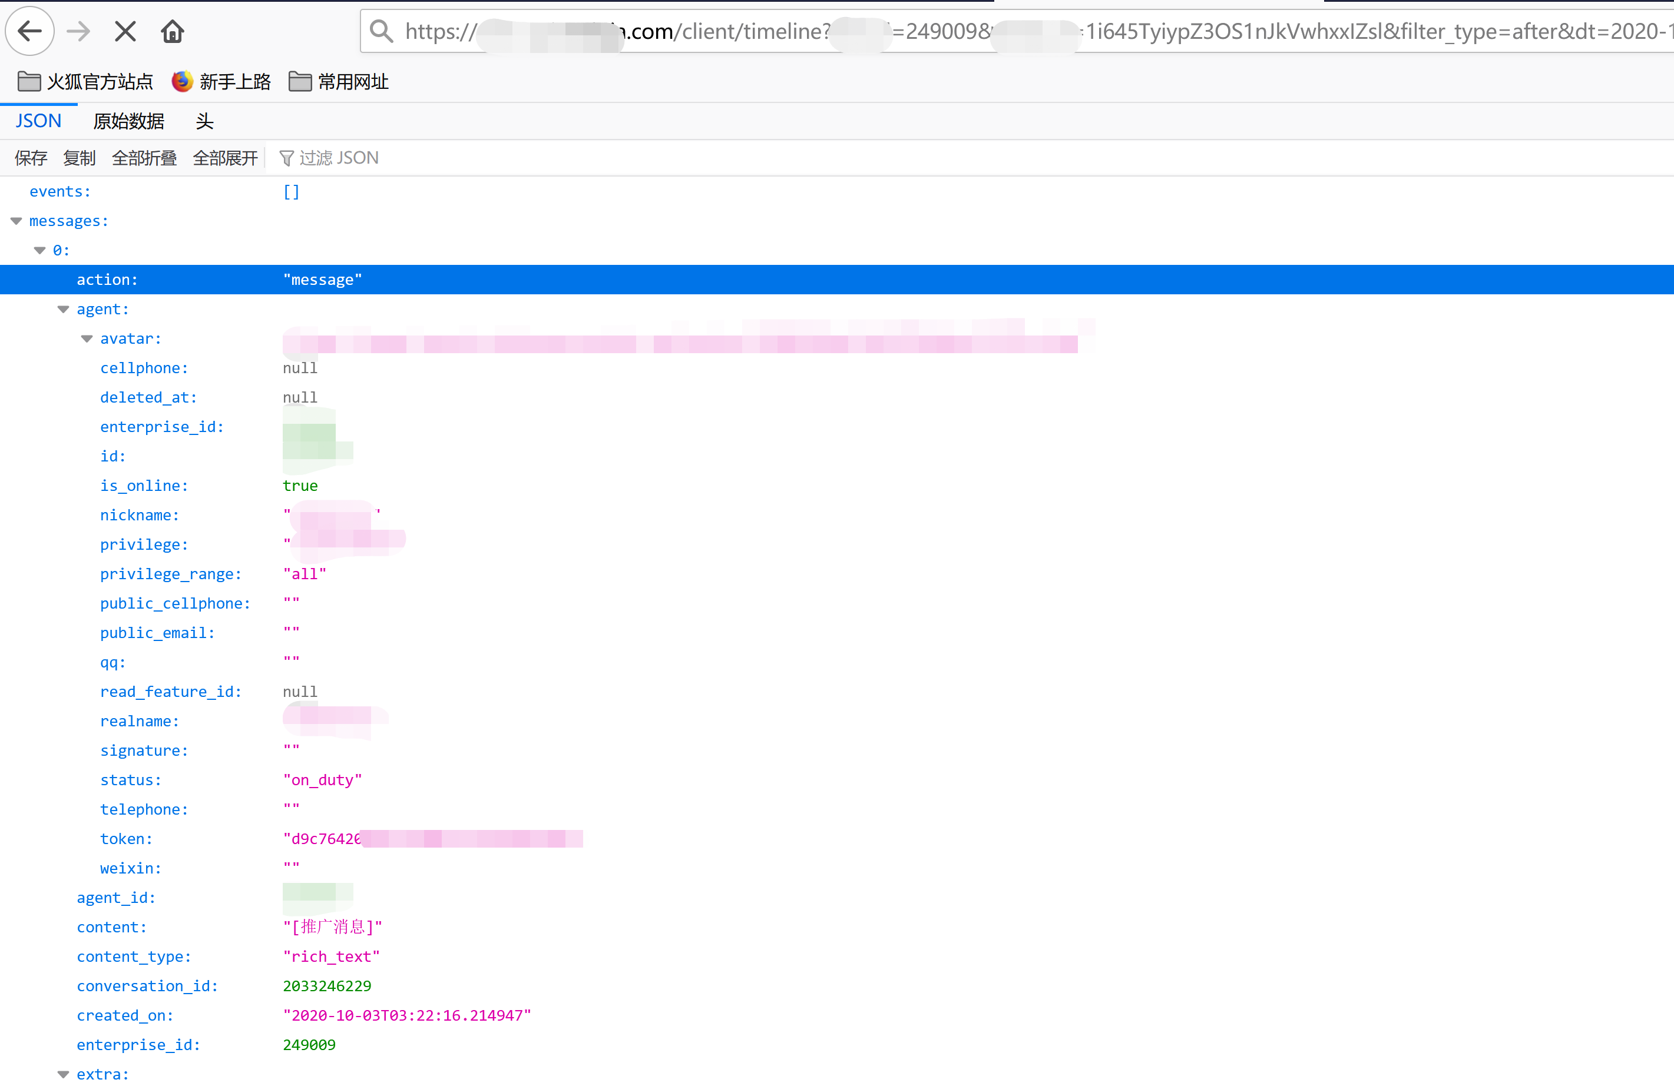The image size is (1674, 1086).
Task: Select the content_type key
Action: (134, 957)
